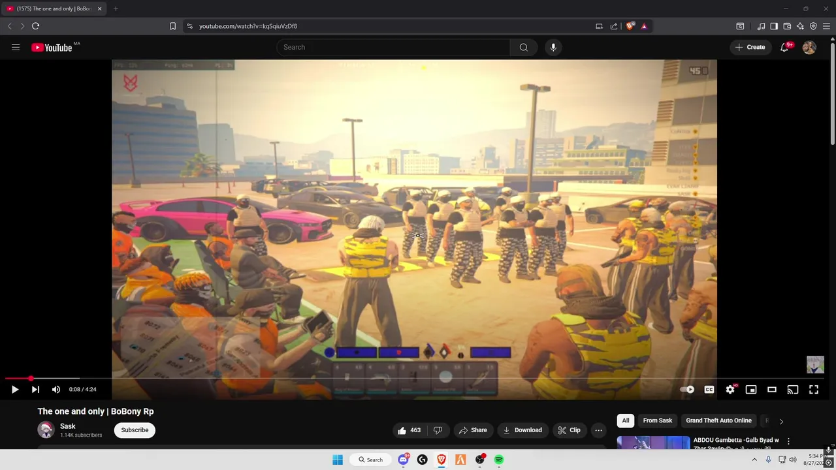Image resolution: width=836 pixels, height=470 pixels.
Task: Click the search magnifier button
Action: [524, 47]
